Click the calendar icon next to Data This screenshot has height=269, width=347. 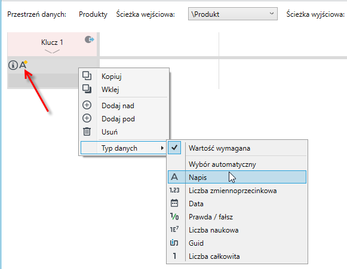pos(174,203)
